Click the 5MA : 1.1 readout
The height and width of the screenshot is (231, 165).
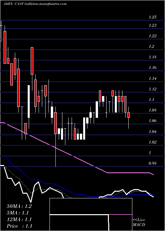pos(17,213)
